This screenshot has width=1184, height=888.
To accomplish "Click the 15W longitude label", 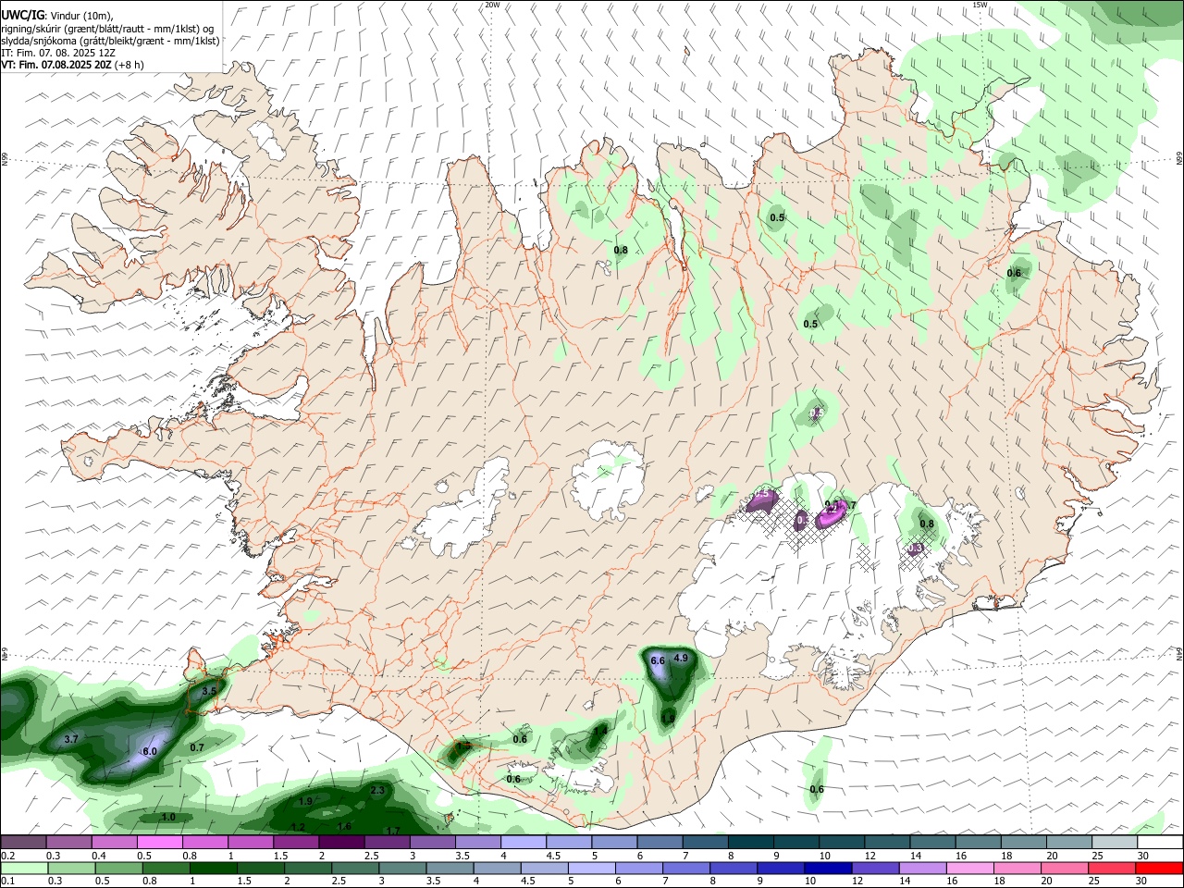I will coord(980,5).
